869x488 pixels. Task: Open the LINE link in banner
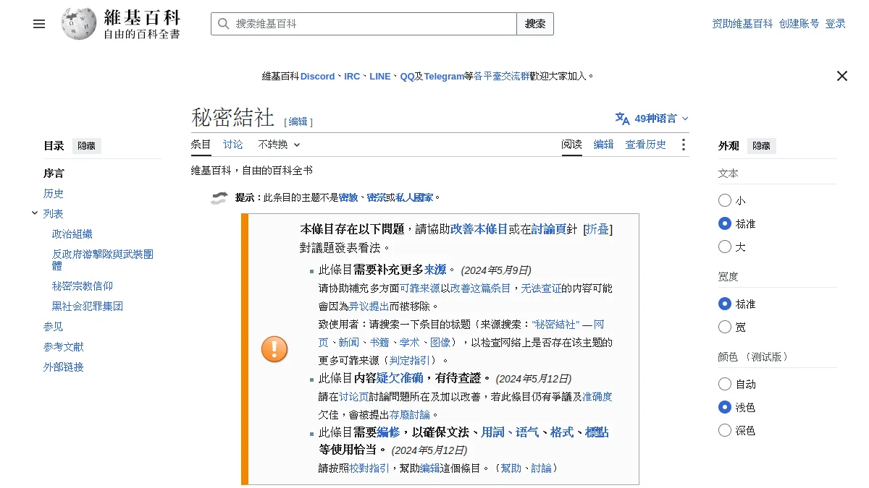[x=379, y=76]
